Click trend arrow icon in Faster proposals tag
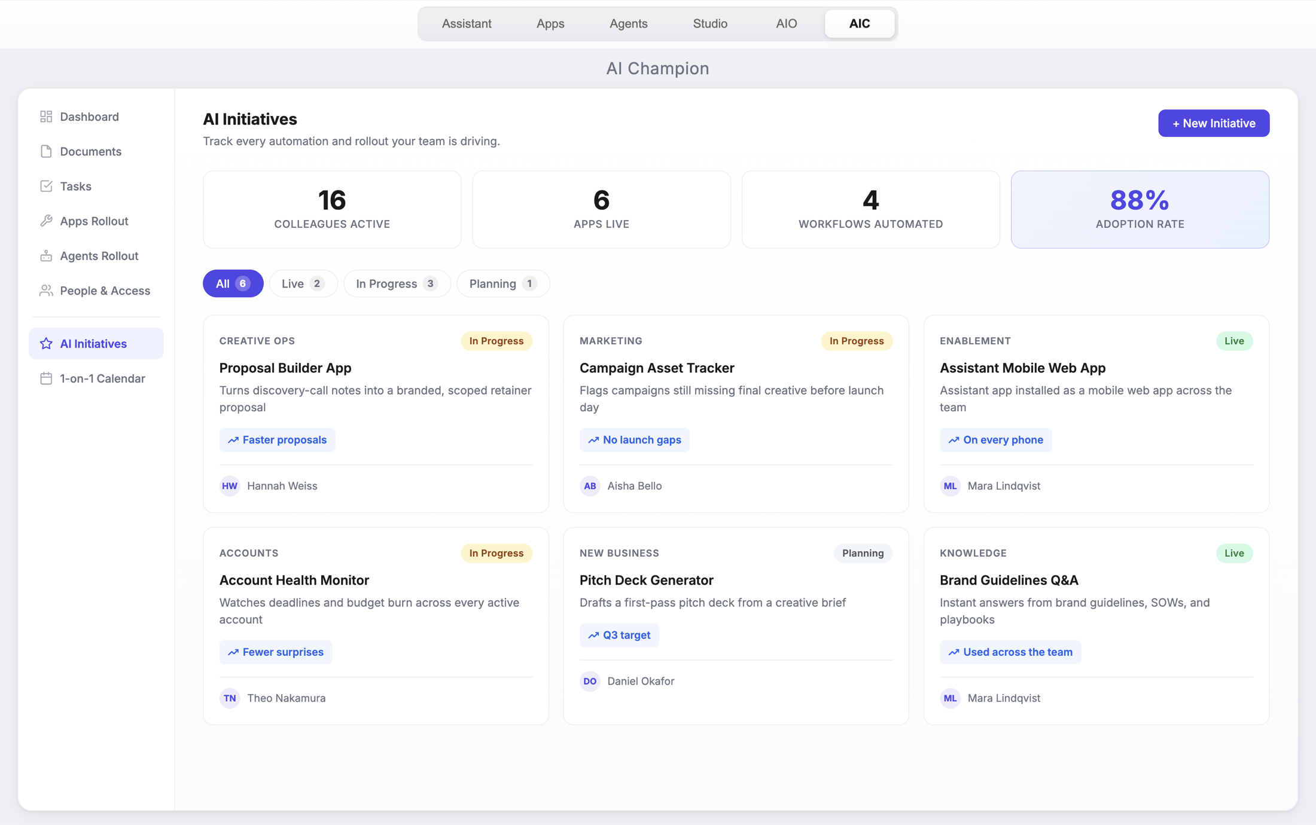This screenshot has width=1316, height=825. point(233,440)
